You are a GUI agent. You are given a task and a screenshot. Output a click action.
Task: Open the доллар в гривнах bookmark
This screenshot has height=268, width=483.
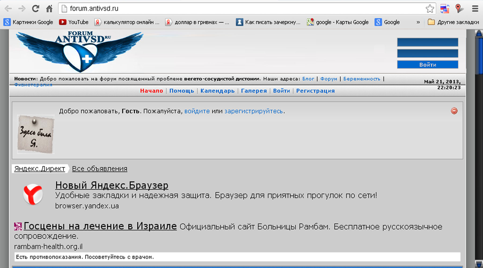197,22
